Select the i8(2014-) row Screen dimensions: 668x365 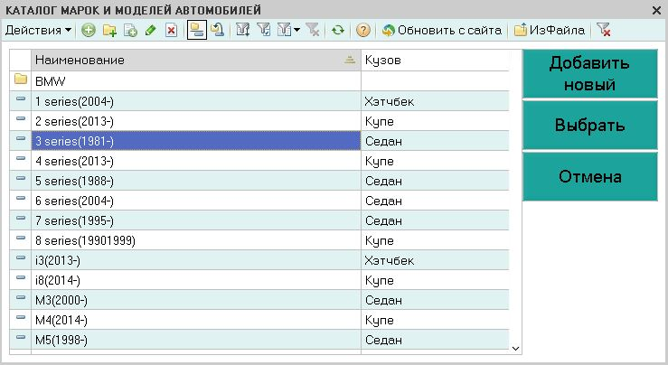click(x=259, y=280)
